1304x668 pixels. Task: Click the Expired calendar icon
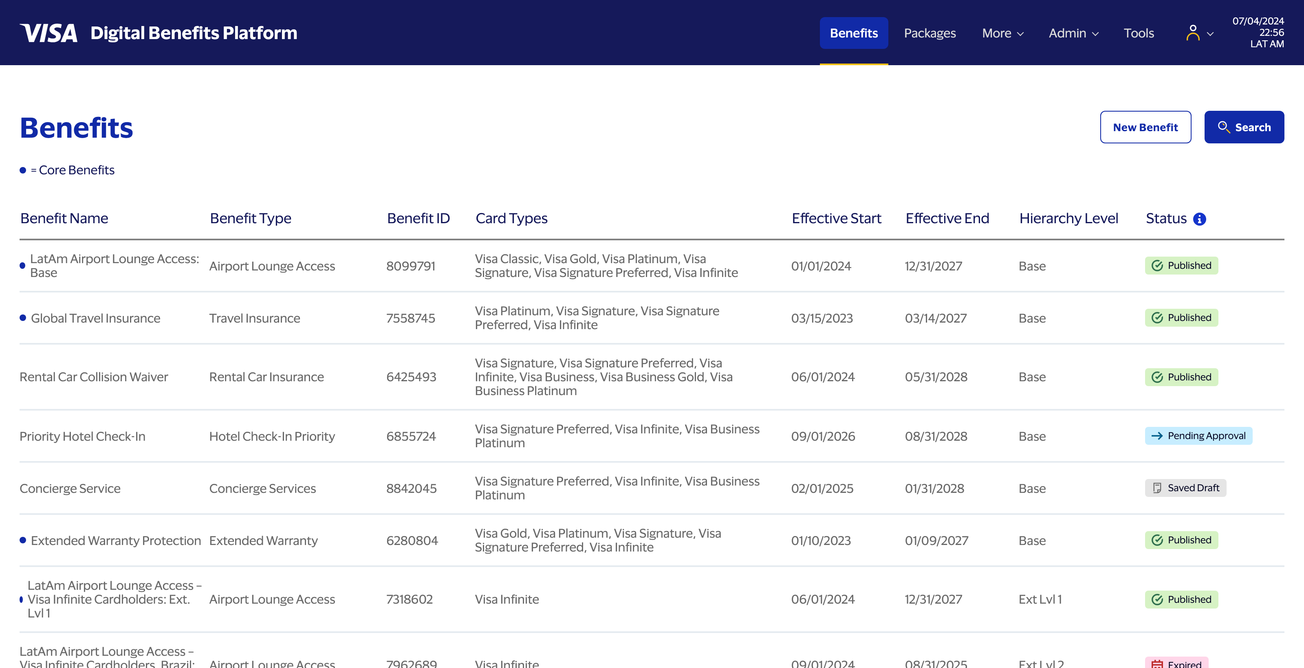pos(1157,664)
